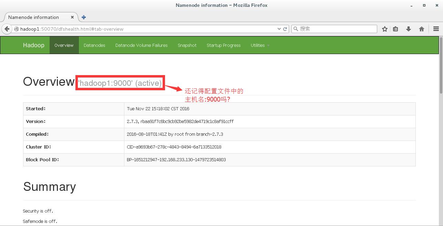The image size is (443, 226).
Task: Reload the page with the refresh icon
Action: (285, 29)
